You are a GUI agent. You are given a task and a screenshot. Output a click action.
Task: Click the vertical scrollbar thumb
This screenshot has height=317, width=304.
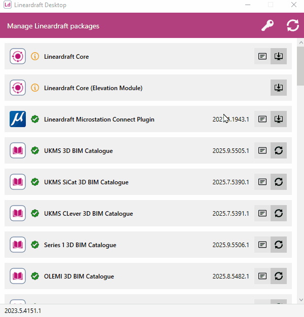(x=300, y=66)
